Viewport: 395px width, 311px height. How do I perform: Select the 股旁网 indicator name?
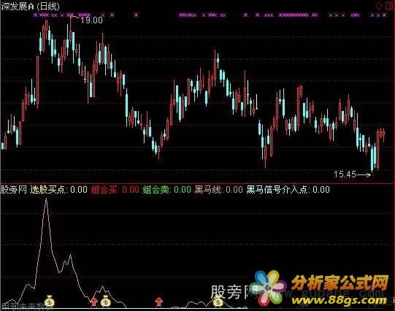[14, 189]
